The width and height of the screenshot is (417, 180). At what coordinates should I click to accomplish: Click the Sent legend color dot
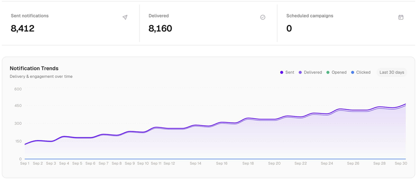pos(281,73)
